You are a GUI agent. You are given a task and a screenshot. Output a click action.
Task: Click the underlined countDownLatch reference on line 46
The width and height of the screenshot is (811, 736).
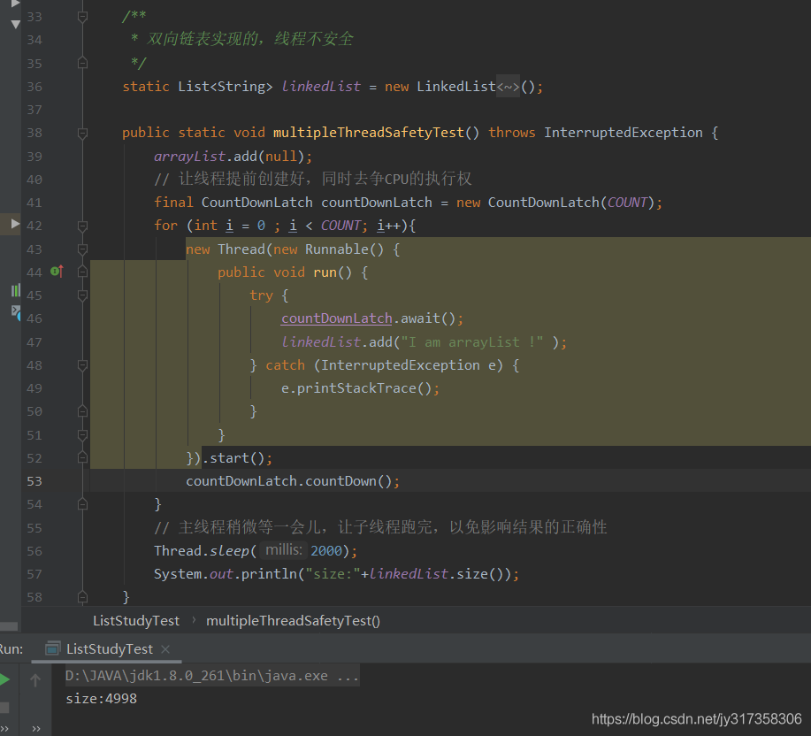click(337, 318)
